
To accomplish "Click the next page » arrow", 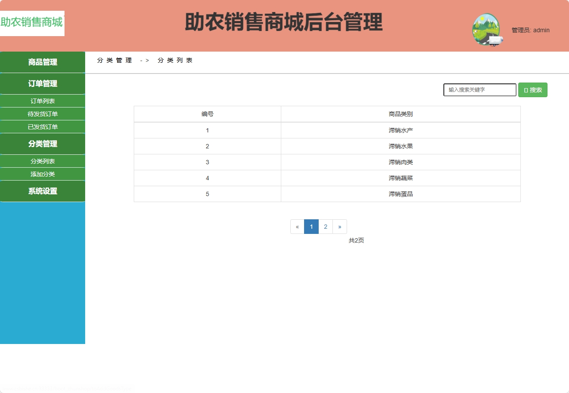I will pyautogui.click(x=340, y=227).
